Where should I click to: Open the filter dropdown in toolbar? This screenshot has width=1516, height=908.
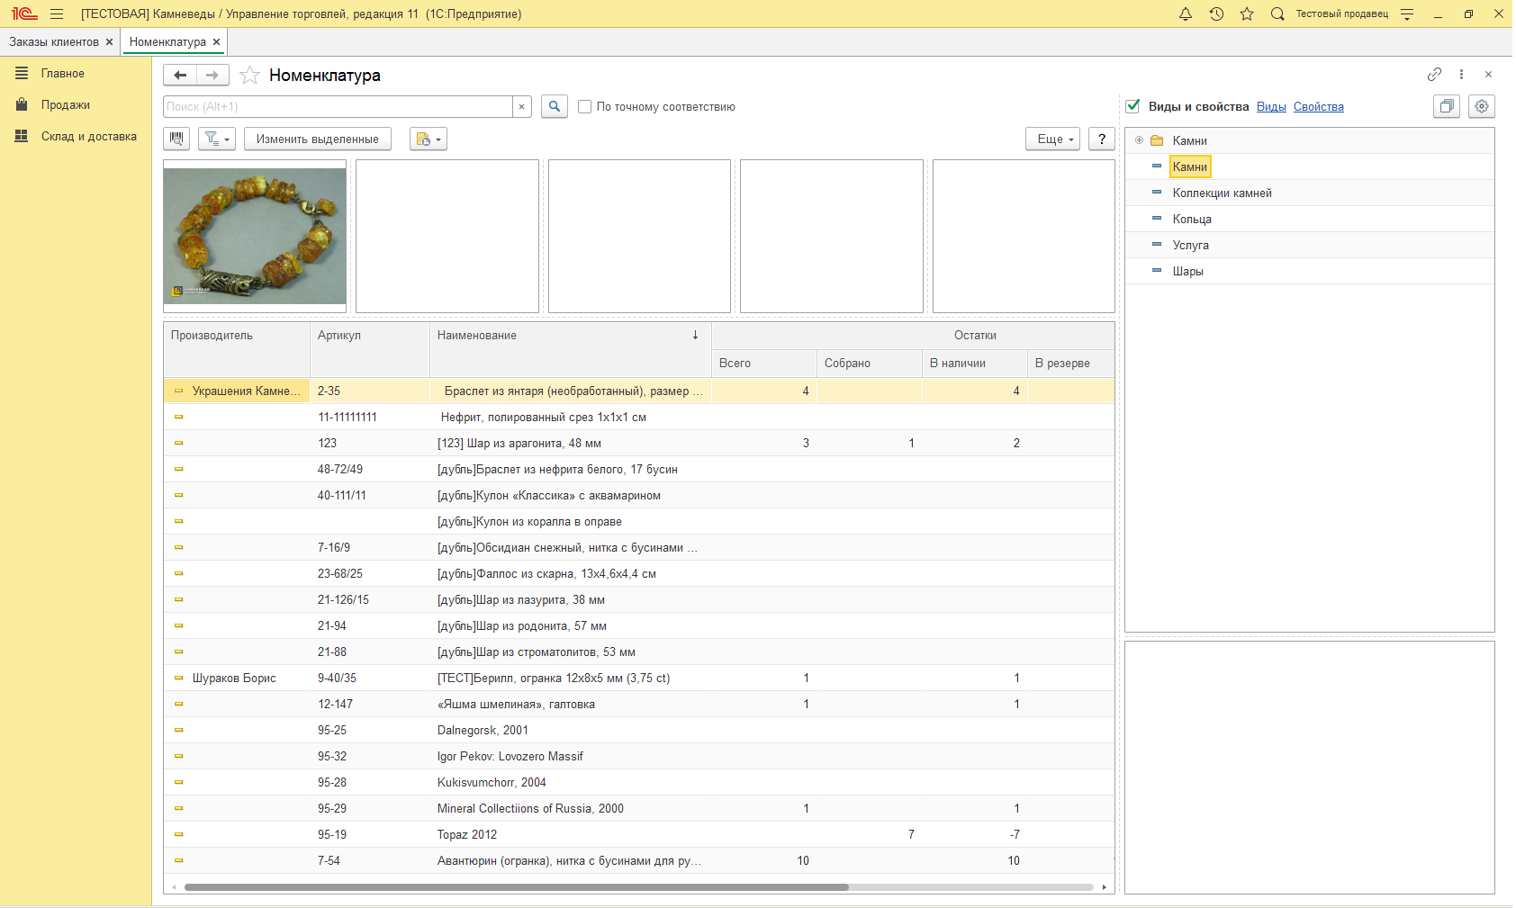click(217, 139)
